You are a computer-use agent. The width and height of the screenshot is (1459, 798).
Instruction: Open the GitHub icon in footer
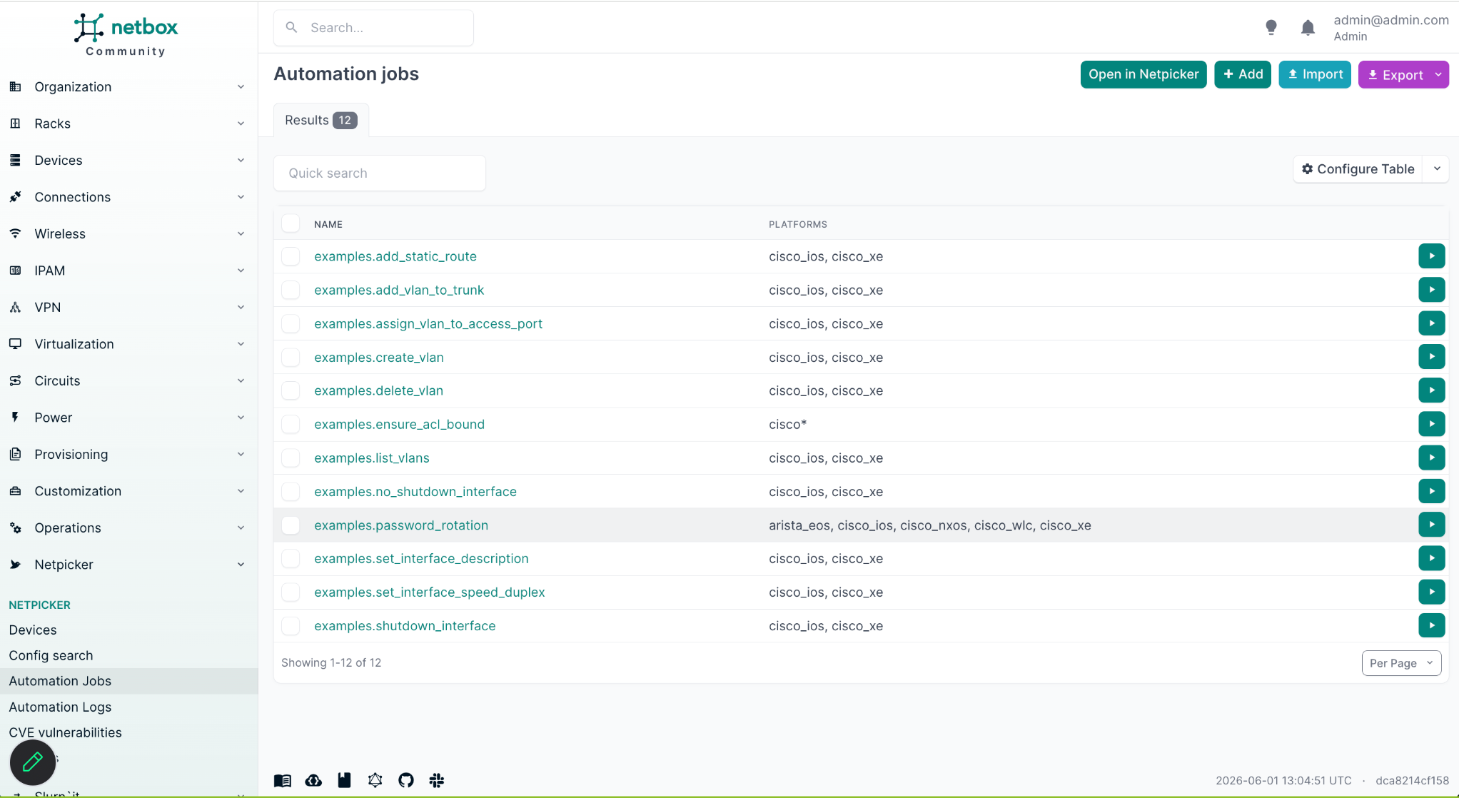(406, 780)
